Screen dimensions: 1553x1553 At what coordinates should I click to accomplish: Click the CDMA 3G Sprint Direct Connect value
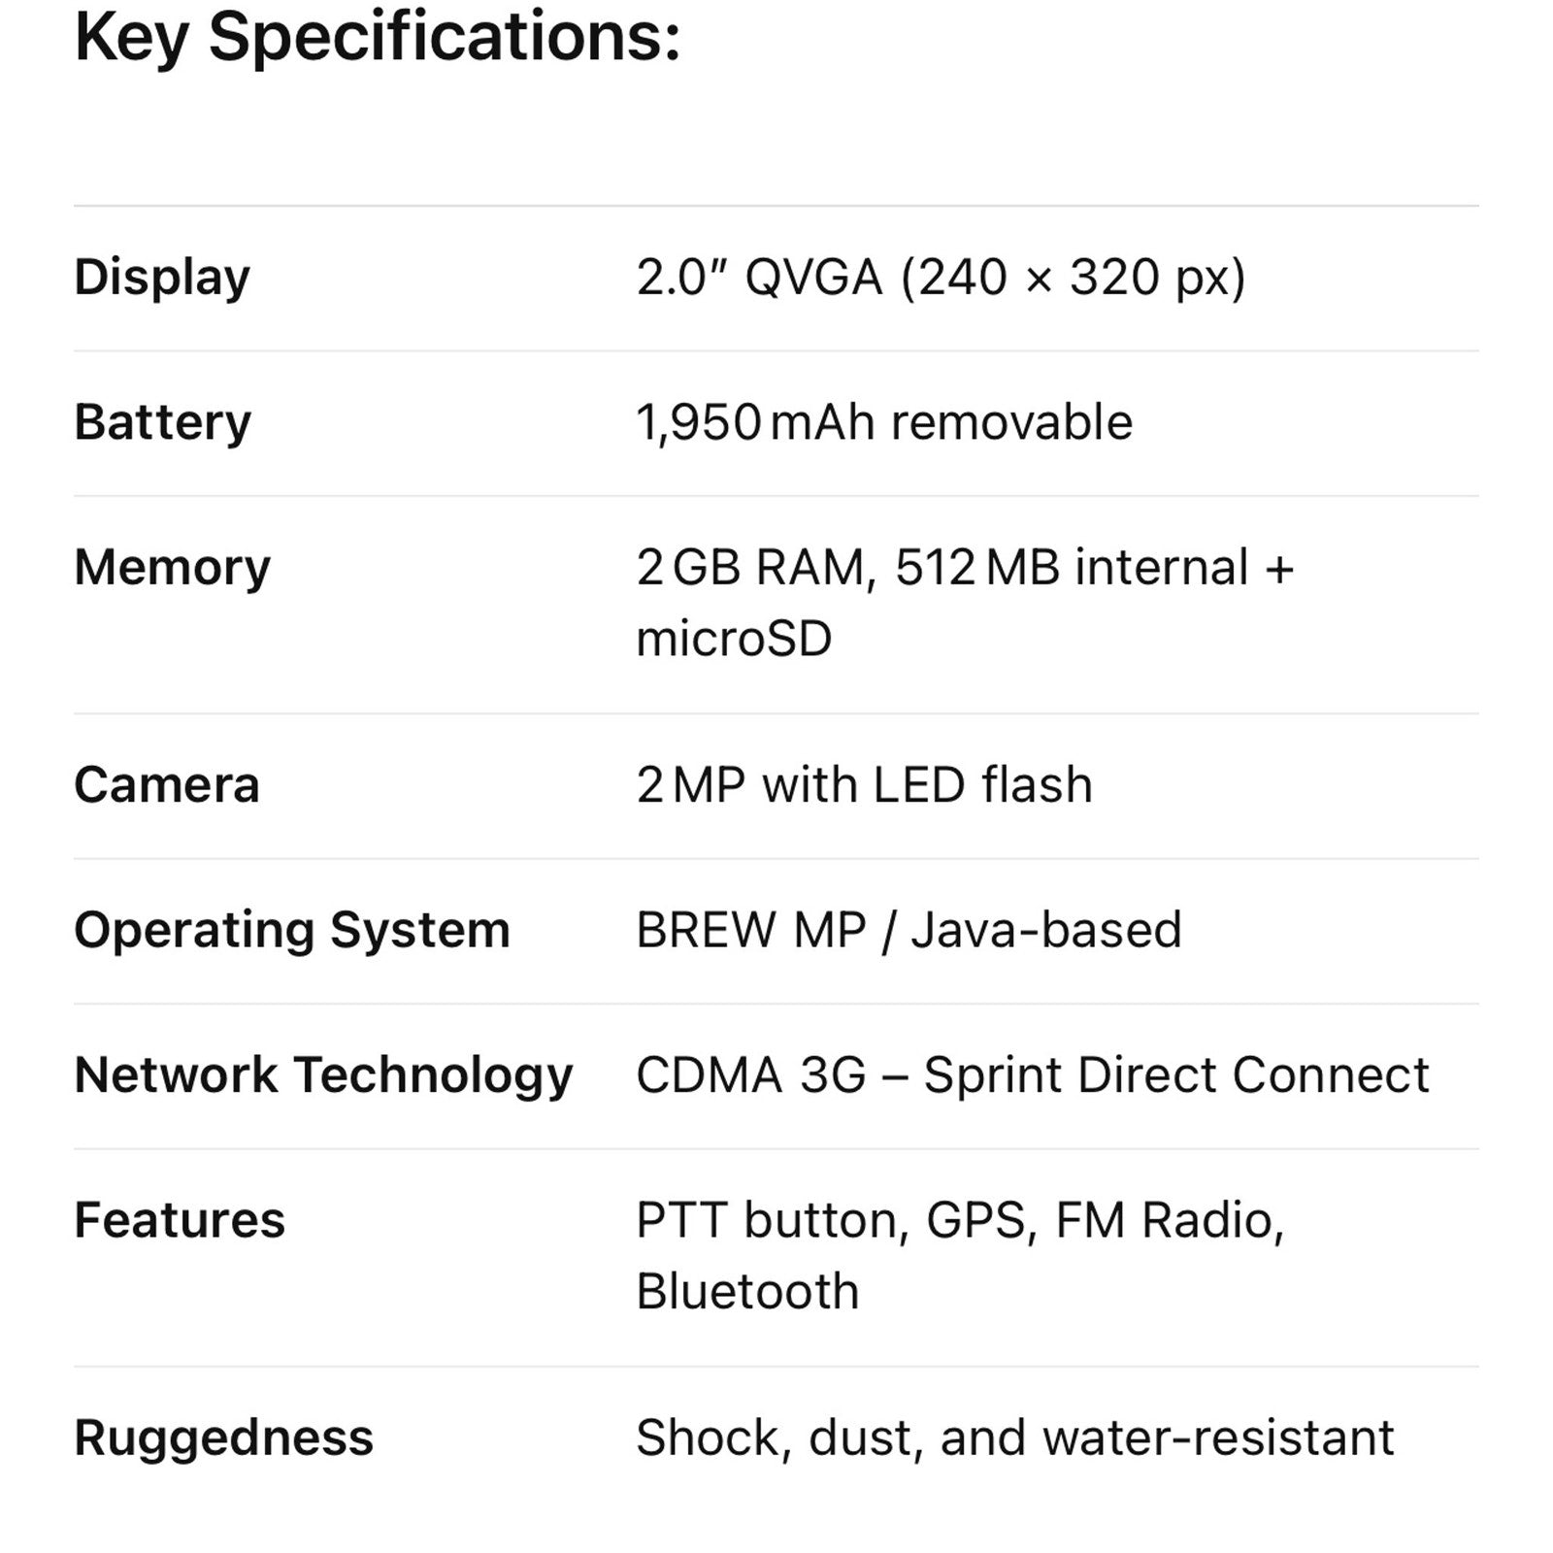coord(1032,1075)
